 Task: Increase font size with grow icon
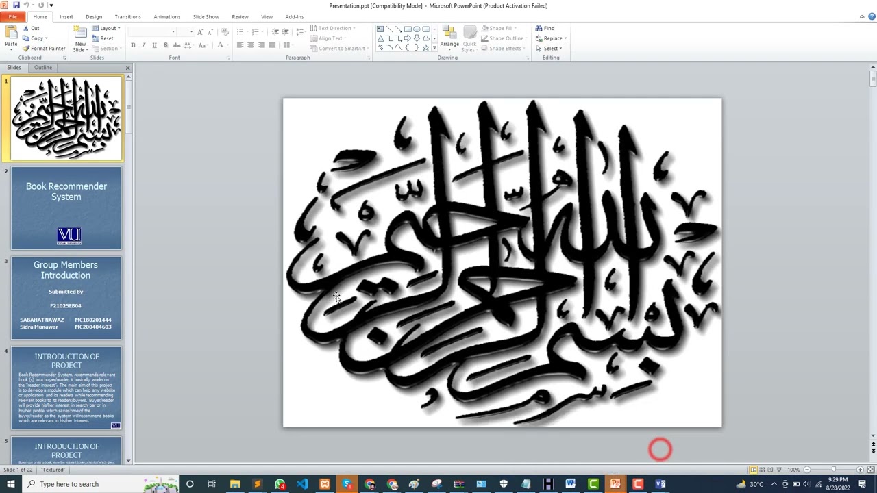tap(200, 31)
